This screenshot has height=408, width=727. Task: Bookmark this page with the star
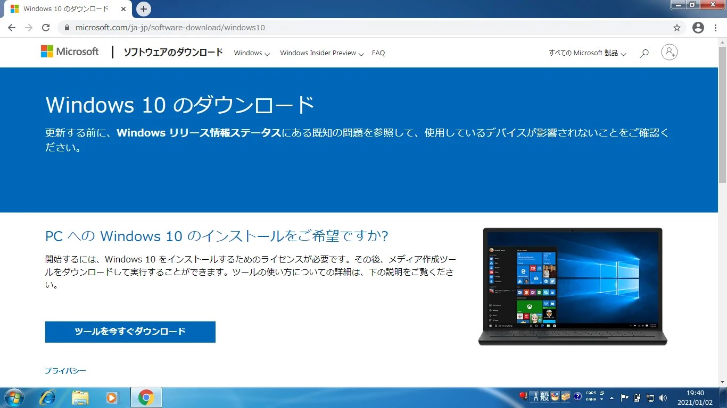(677, 28)
